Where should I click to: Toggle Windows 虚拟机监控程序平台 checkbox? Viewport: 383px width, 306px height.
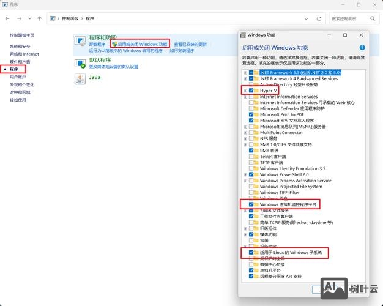(x=251, y=204)
